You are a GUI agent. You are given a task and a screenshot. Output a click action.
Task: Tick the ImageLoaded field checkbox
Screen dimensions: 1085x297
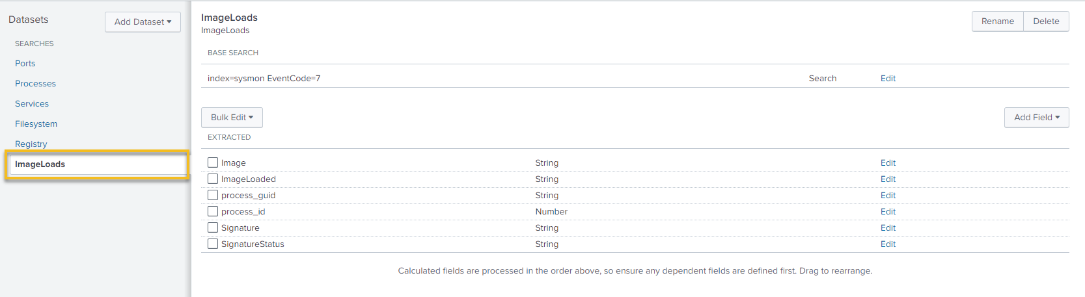pos(213,179)
